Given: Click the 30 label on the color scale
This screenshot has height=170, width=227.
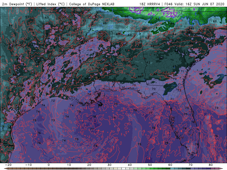Looking at the screenshot, I should point(110,165).
